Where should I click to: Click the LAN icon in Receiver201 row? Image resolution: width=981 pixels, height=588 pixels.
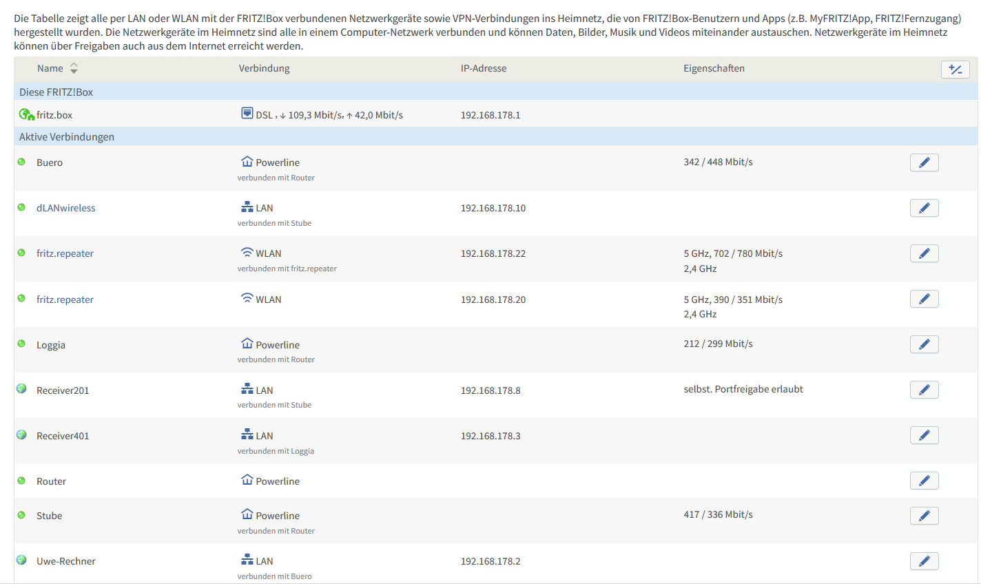tap(247, 389)
